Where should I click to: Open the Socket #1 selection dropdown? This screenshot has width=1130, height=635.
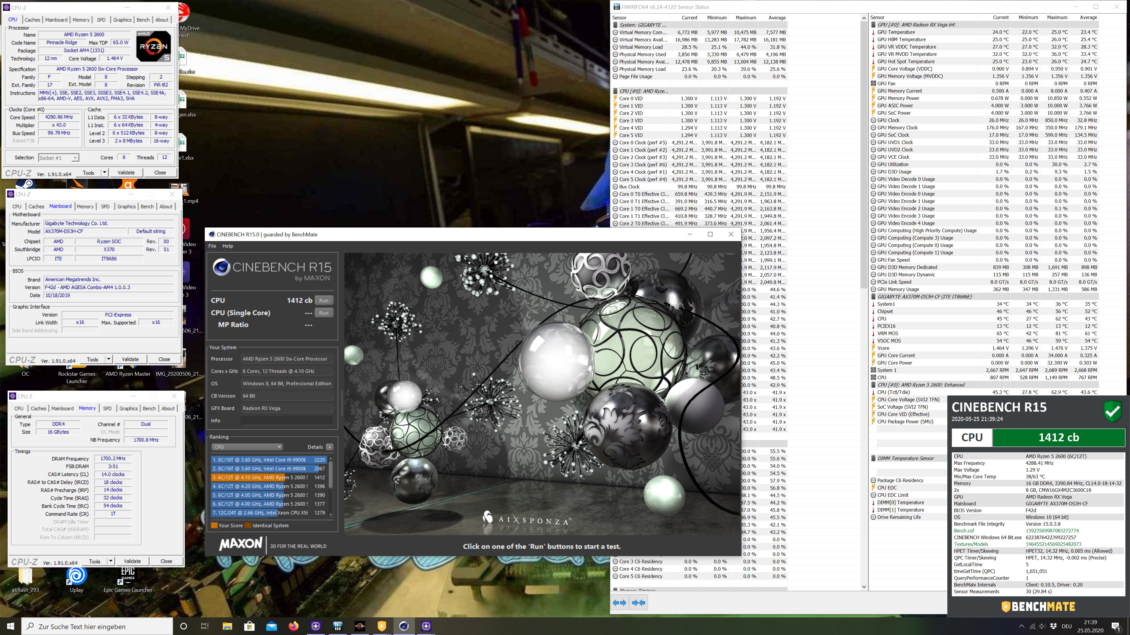pos(58,158)
